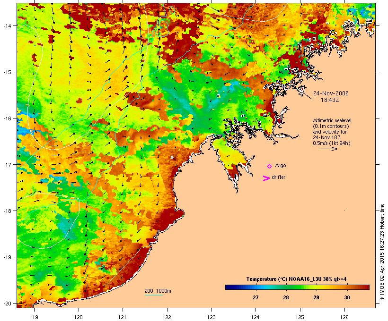Click the longitude axis label 119
This screenshot has width=388, height=321.
(34, 317)
